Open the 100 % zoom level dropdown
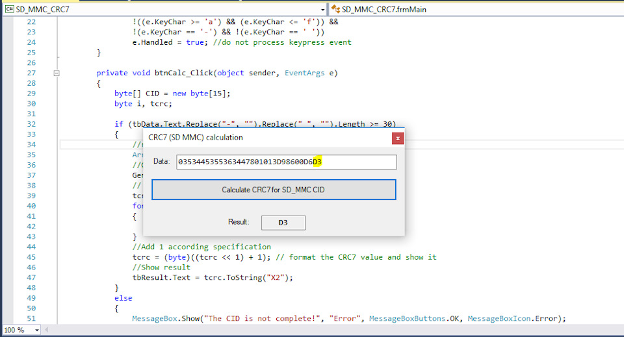 click(x=36, y=330)
